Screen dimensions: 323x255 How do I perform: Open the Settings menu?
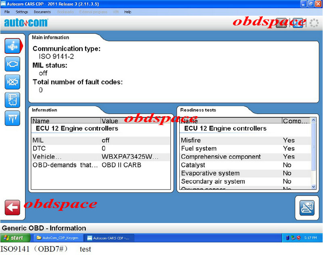[x=22, y=12]
